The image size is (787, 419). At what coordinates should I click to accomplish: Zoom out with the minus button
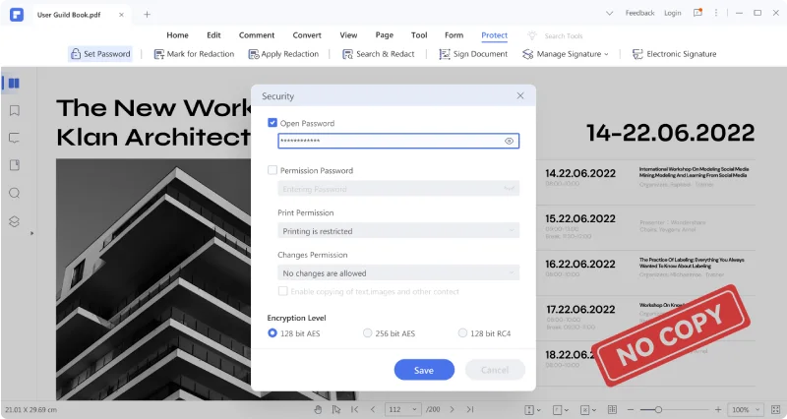(x=631, y=410)
